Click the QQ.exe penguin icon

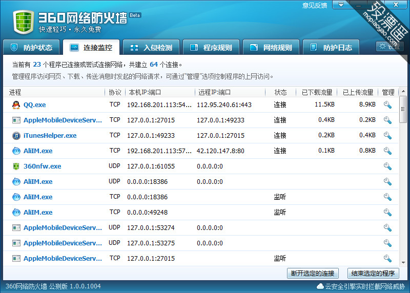pos(16,105)
